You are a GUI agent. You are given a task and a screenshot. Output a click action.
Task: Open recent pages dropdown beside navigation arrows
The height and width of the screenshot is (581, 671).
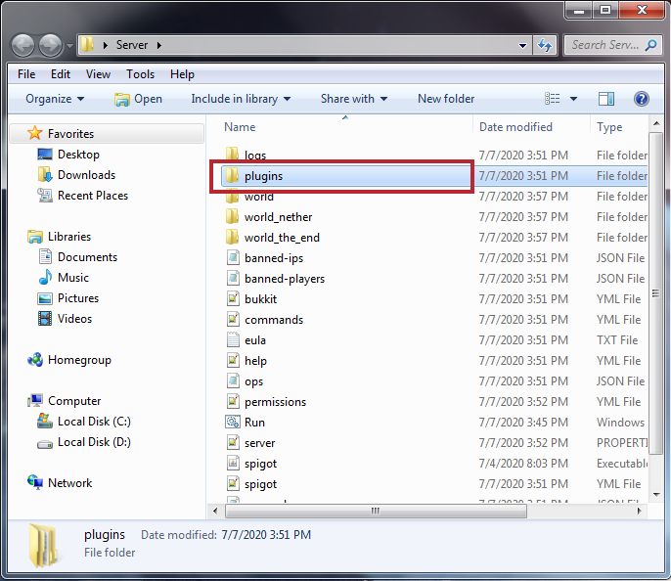(69, 45)
